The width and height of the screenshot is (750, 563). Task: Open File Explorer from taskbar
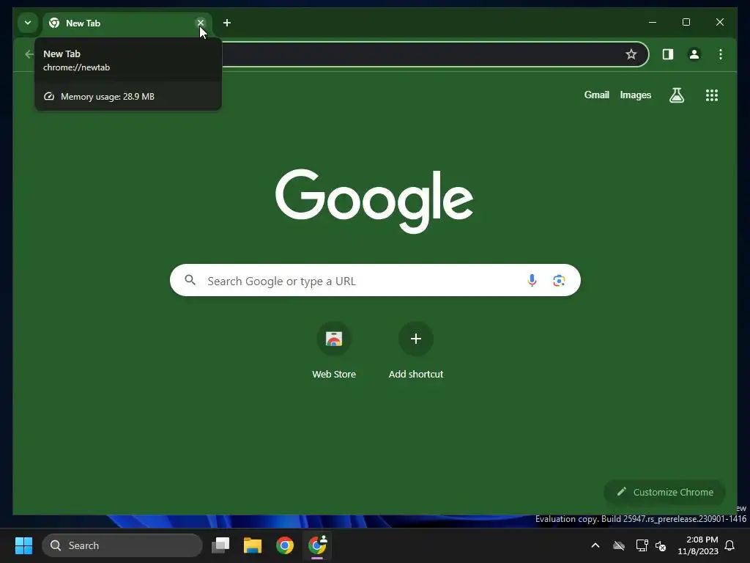coord(253,545)
